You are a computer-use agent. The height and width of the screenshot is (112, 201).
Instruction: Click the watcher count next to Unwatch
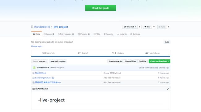139,27
